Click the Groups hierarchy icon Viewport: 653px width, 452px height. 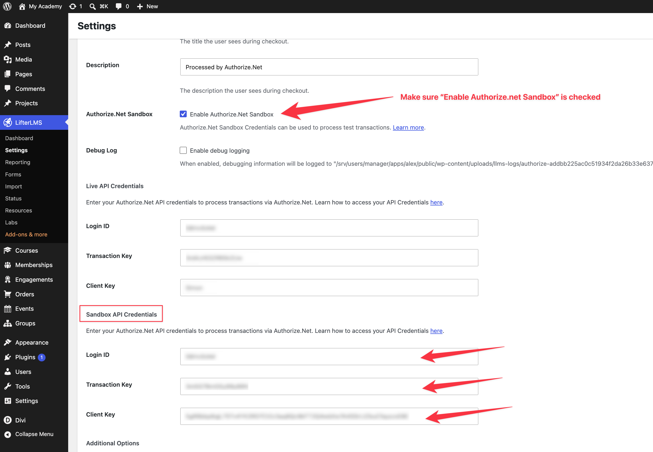8,323
